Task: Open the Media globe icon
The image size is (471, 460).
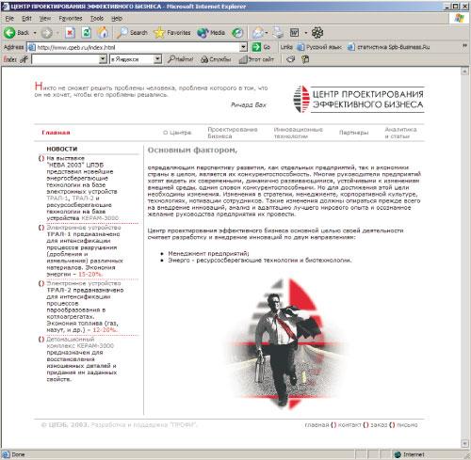Action: point(203,33)
